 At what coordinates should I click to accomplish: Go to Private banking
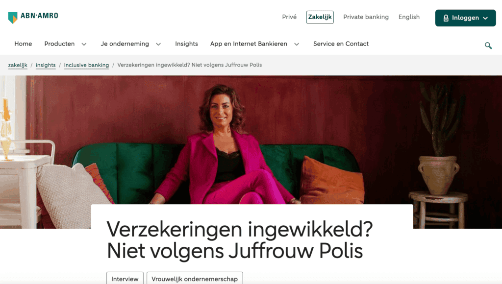click(366, 17)
